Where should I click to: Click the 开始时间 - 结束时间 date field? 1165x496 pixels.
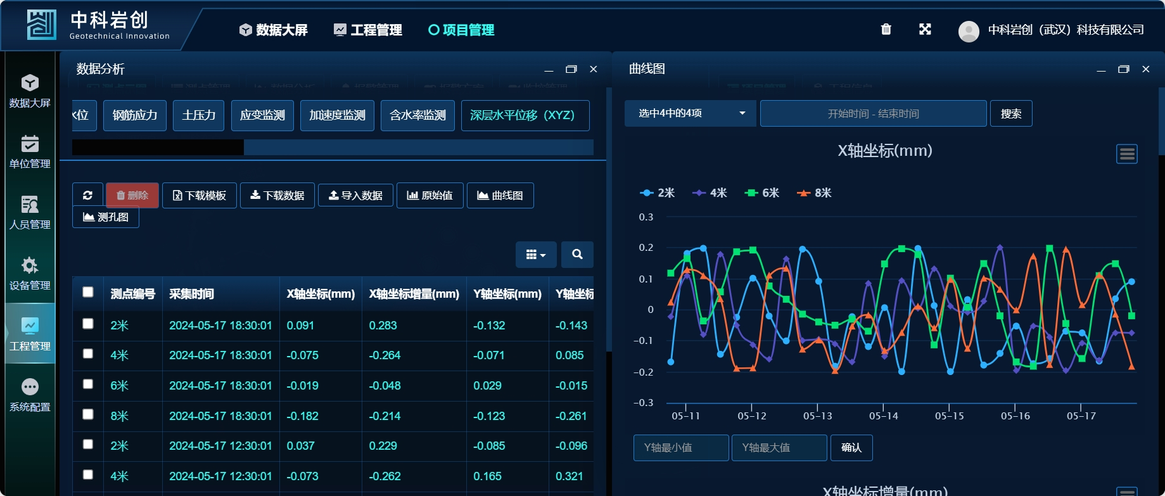(873, 113)
